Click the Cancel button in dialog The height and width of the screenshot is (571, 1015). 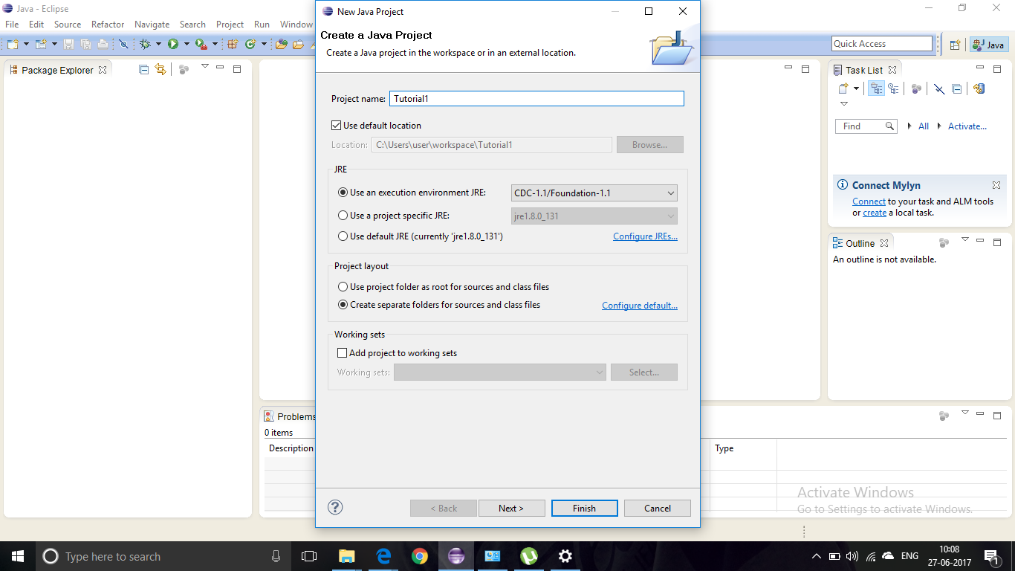658,509
